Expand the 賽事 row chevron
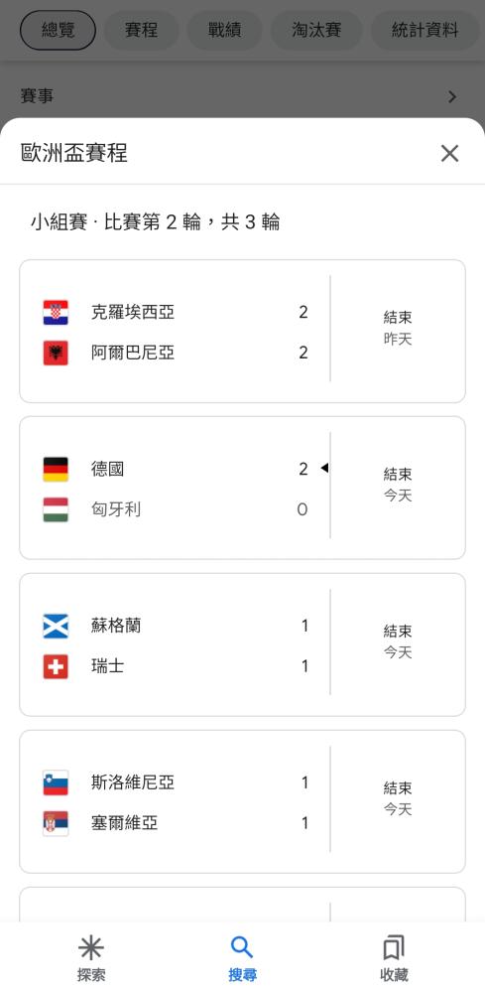Image resolution: width=485 pixels, height=993 pixels. coord(452,97)
